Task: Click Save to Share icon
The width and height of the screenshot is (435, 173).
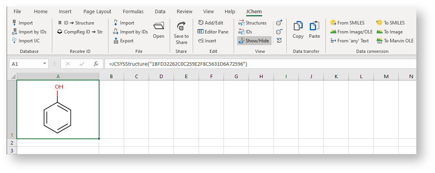Action: click(x=181, y=26)
